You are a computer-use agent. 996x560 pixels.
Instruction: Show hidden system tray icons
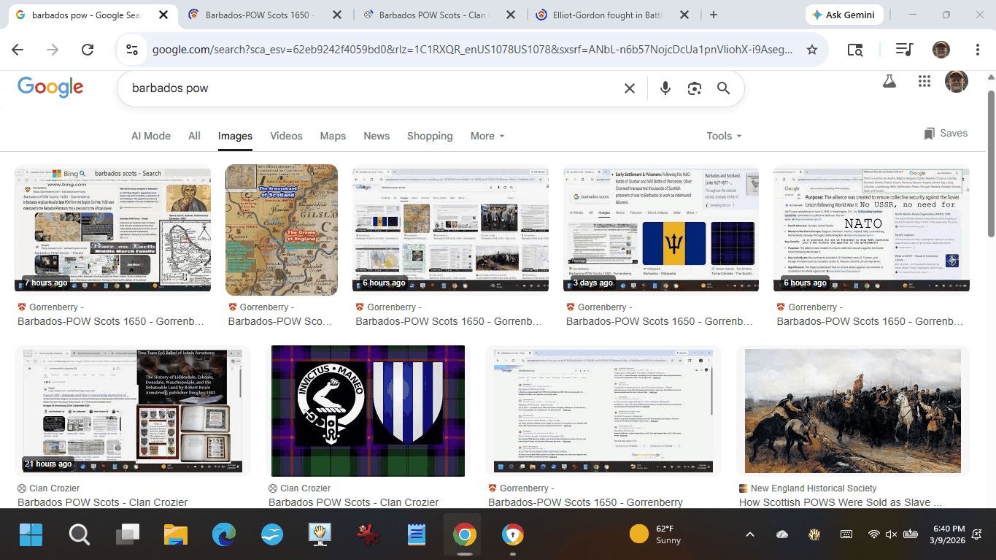[749, 534]
